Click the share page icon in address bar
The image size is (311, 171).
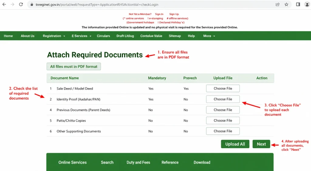point(278,4)
